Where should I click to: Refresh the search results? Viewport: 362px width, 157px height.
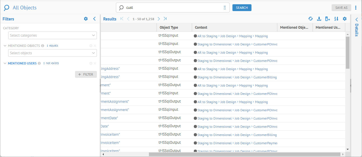(311, 19)
